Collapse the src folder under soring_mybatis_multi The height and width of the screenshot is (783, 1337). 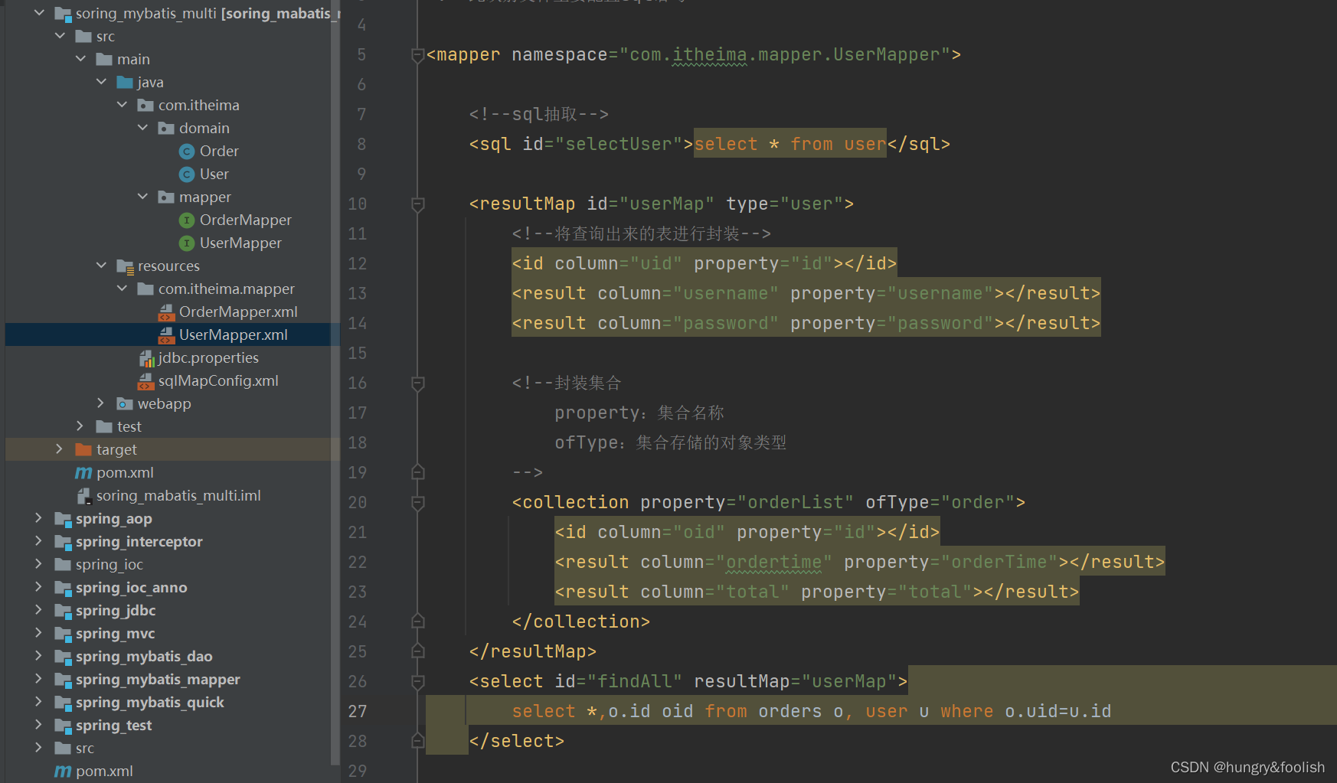click(60, 35)
